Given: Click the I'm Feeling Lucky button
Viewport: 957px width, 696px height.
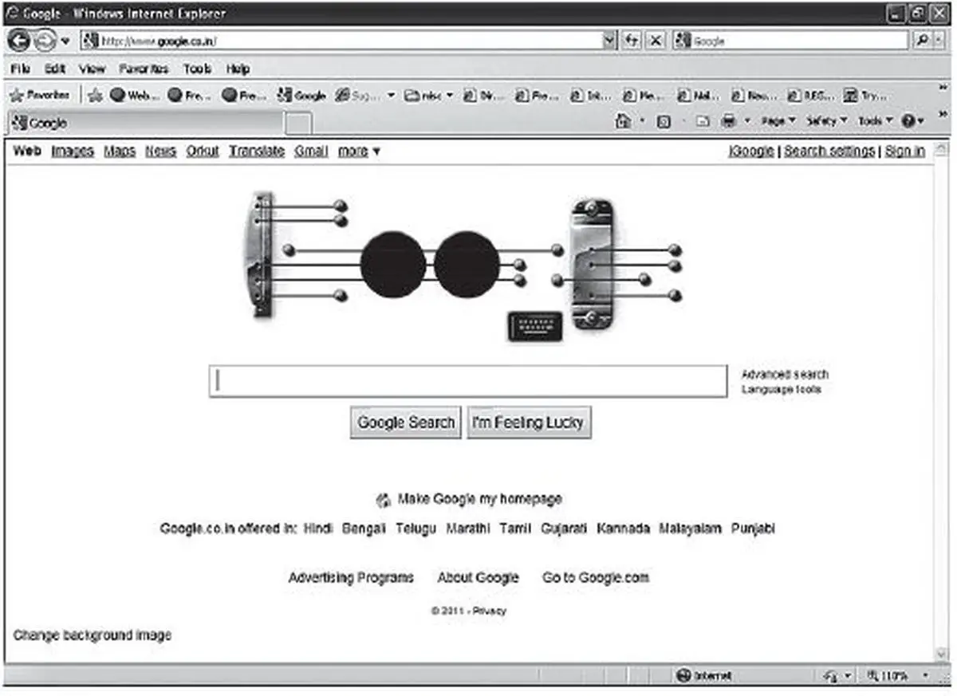Looking at the screenshot, I should pyautogui.click(x=529, y=423).
